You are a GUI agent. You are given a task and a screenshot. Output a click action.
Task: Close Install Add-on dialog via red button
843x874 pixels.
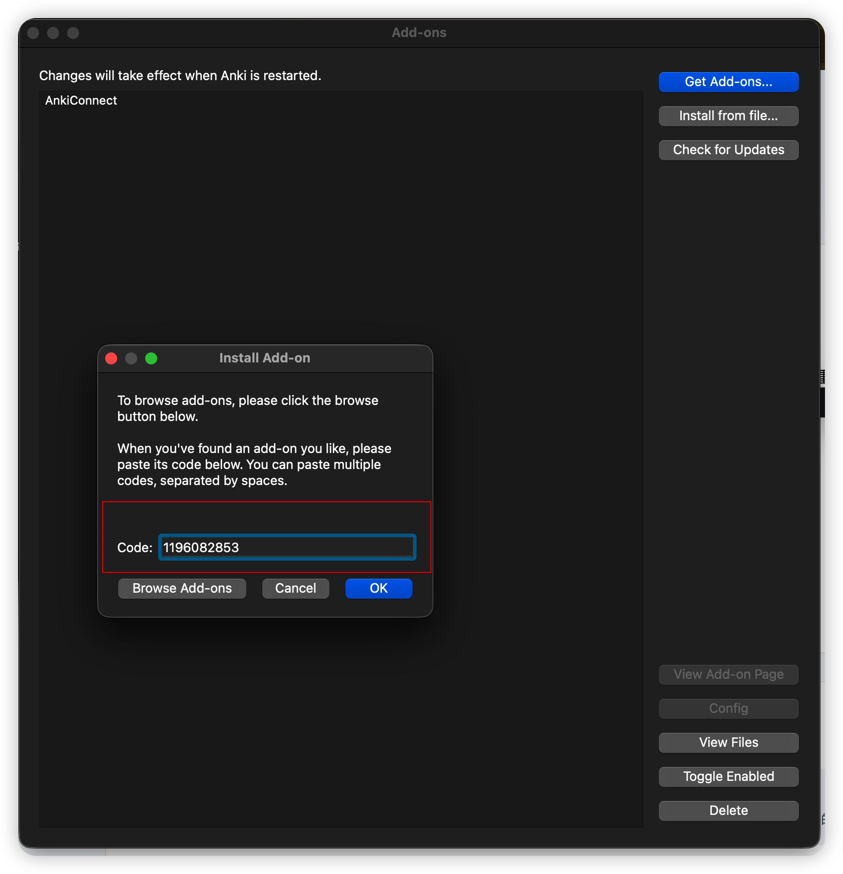(x=111, y=358)
